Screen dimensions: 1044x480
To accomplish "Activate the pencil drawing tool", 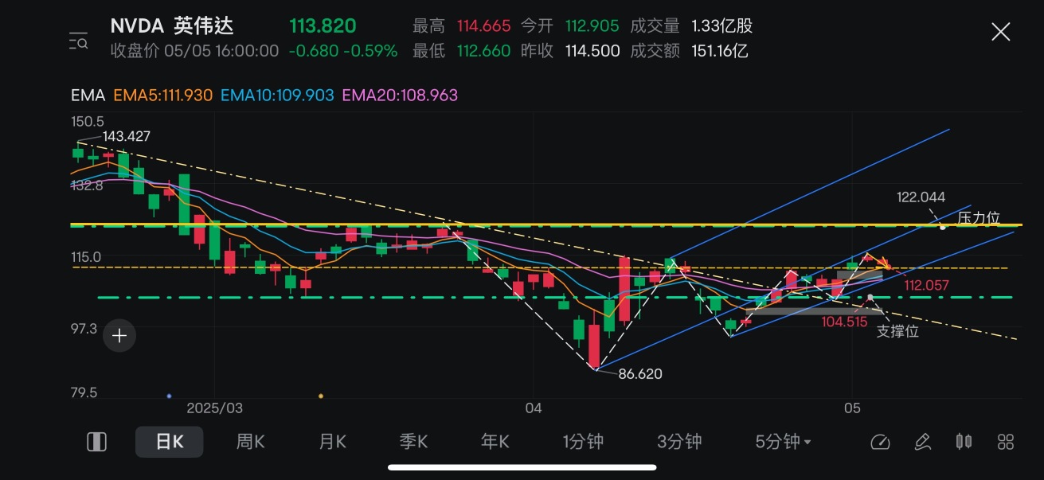I will (x=922, y=442).
